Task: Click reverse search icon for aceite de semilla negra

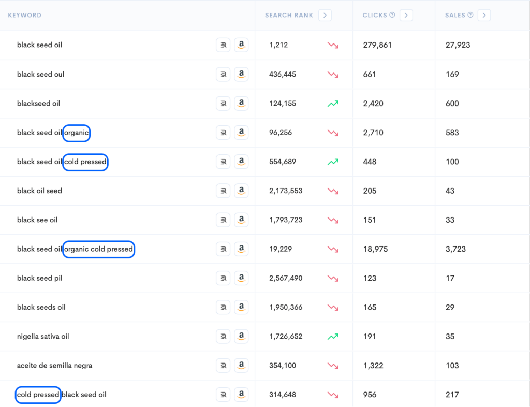Action: point(223,366)
